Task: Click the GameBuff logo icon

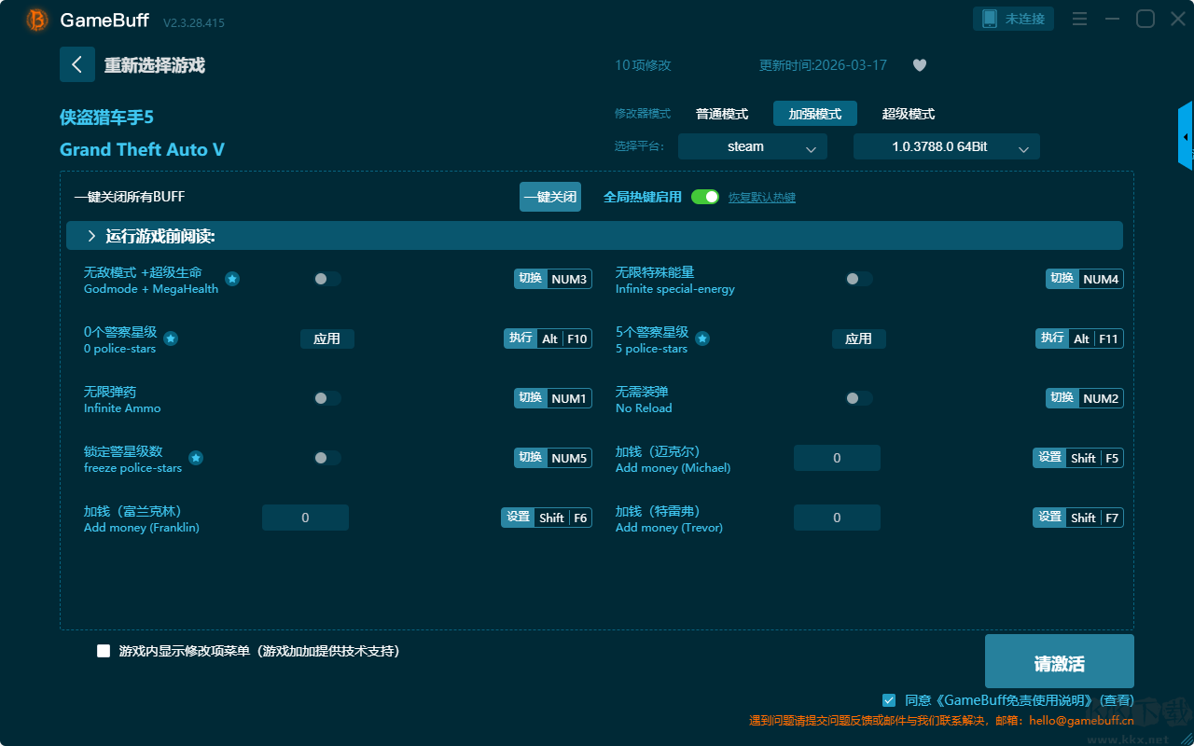Action: [x=37, y=20]
